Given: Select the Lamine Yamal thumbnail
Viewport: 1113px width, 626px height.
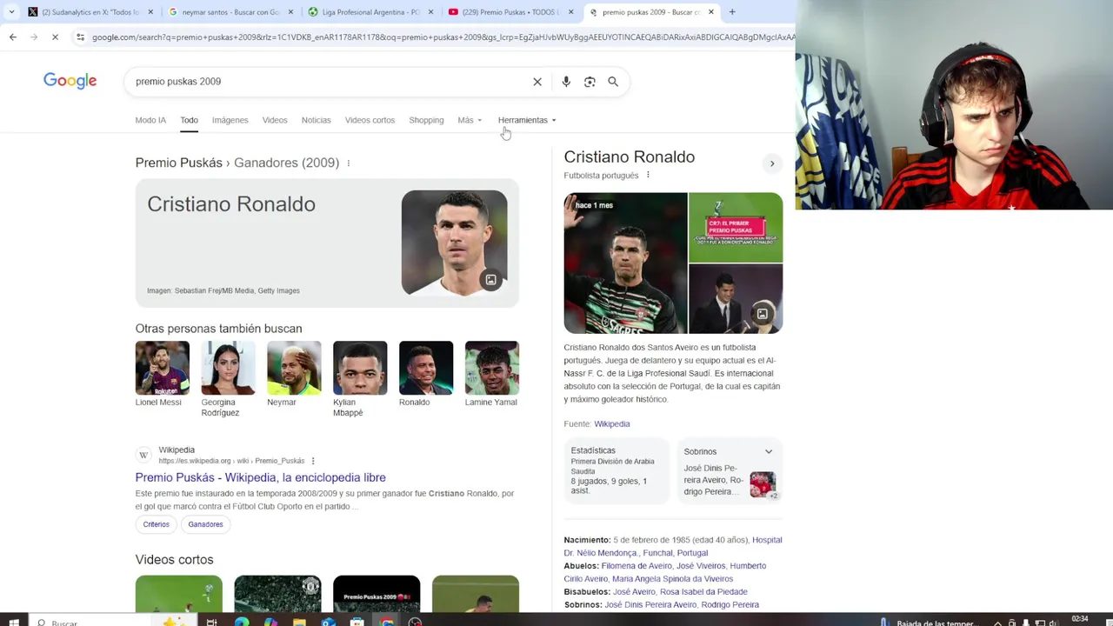Looking at the screenshot, I should click(x=492, y=368).
